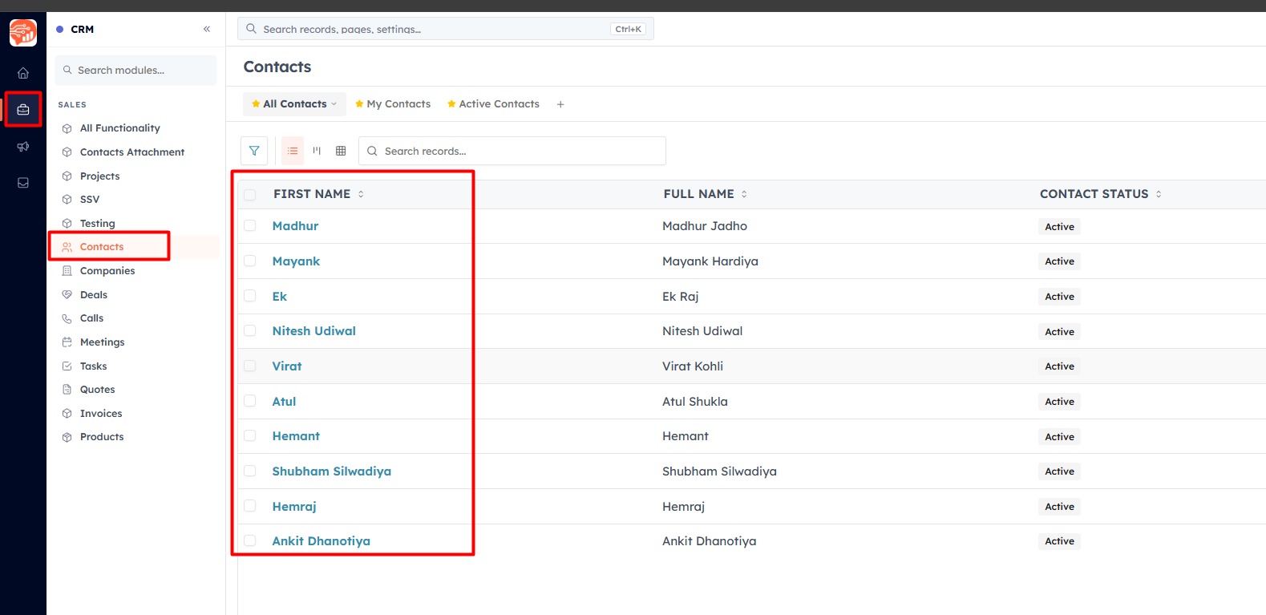This screenshot has height=615, width=1266.
Task: Toggle the select-all header checkbox
Action: click(250, 195)
